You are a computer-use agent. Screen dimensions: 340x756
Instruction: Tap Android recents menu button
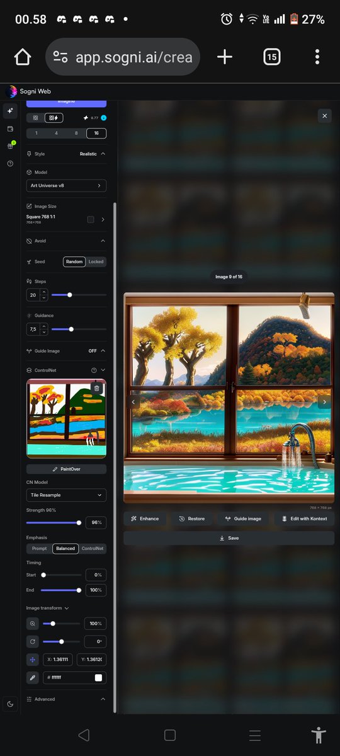[x=254, y=735]
